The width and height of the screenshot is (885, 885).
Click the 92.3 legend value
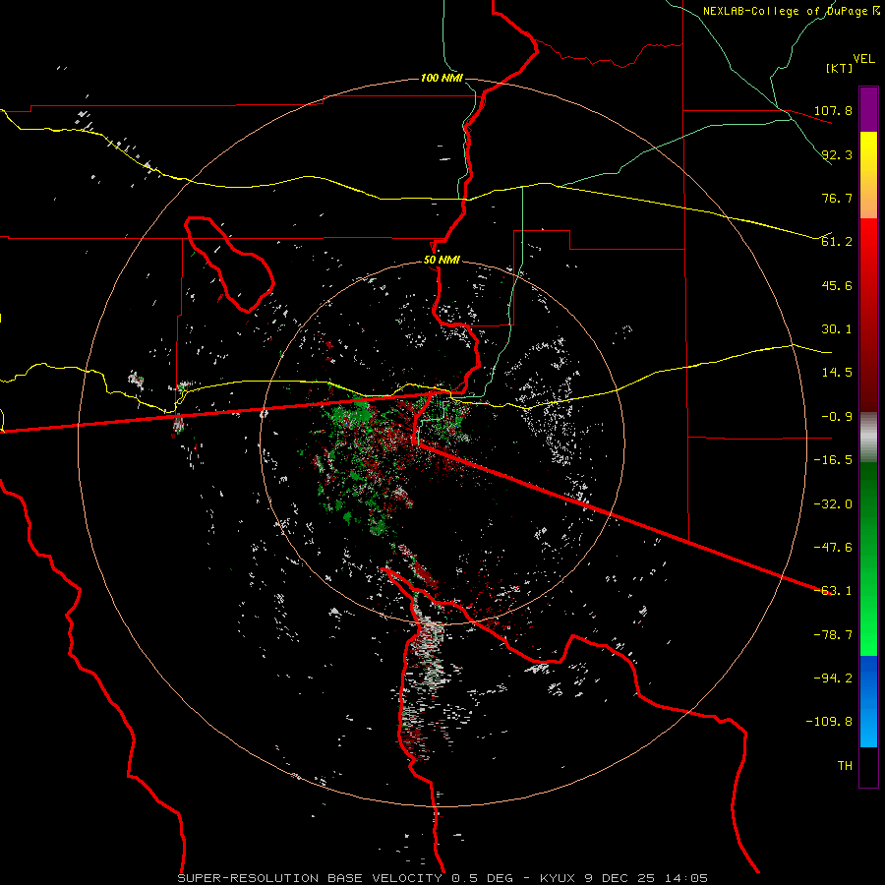(x=837, y=154)
